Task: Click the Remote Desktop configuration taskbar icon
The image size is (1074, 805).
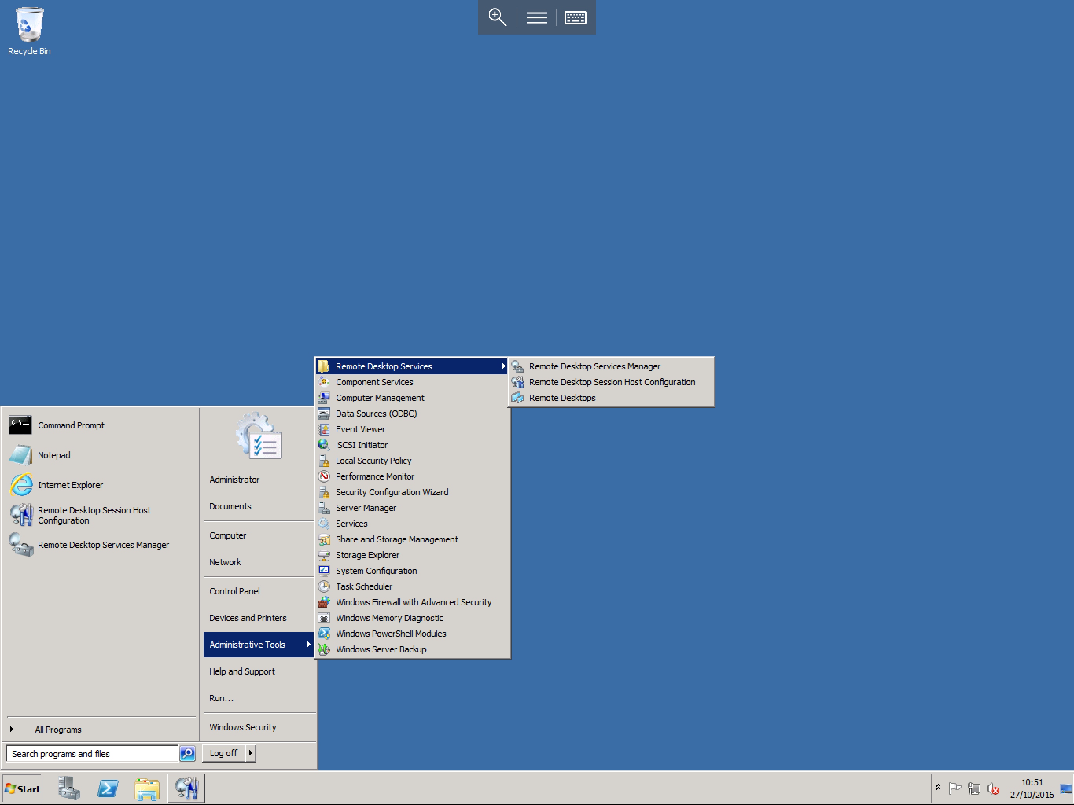Action: [x=186, y=788]
